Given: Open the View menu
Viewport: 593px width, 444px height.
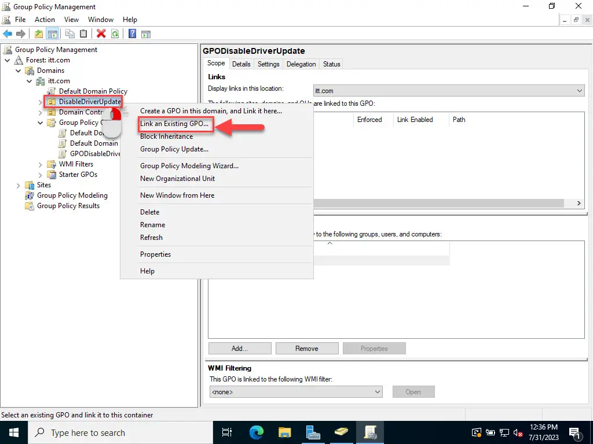Looking at the screenshot, I should coord(71,20).
